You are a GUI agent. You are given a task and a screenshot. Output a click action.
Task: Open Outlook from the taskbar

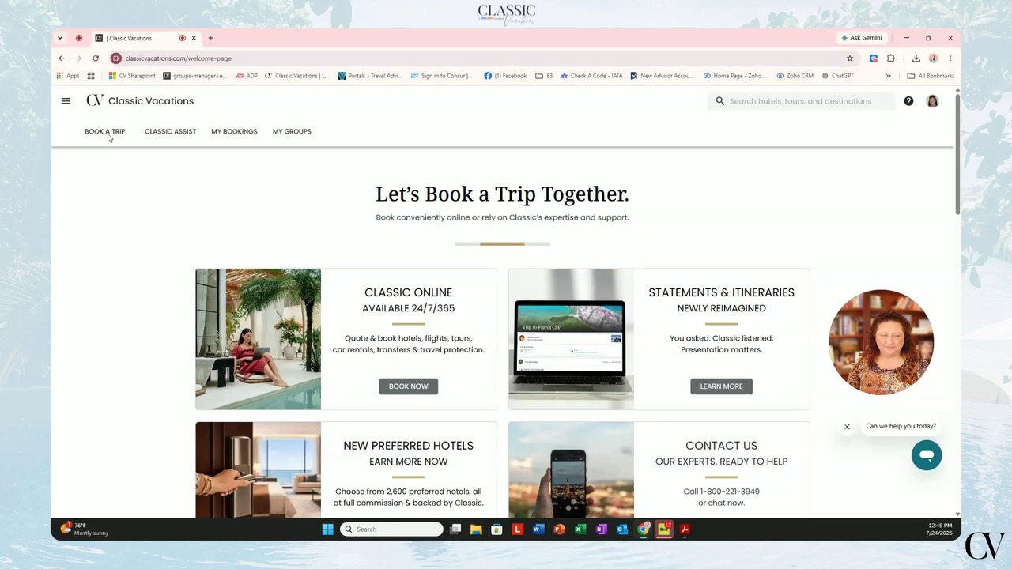click(x=621, y=529)
